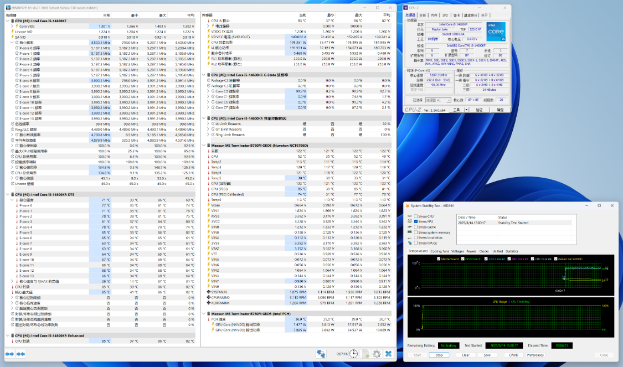Uncheck the Stress FPU checkbox
This screenshot has width=623, height=367.
click(416, 221)
